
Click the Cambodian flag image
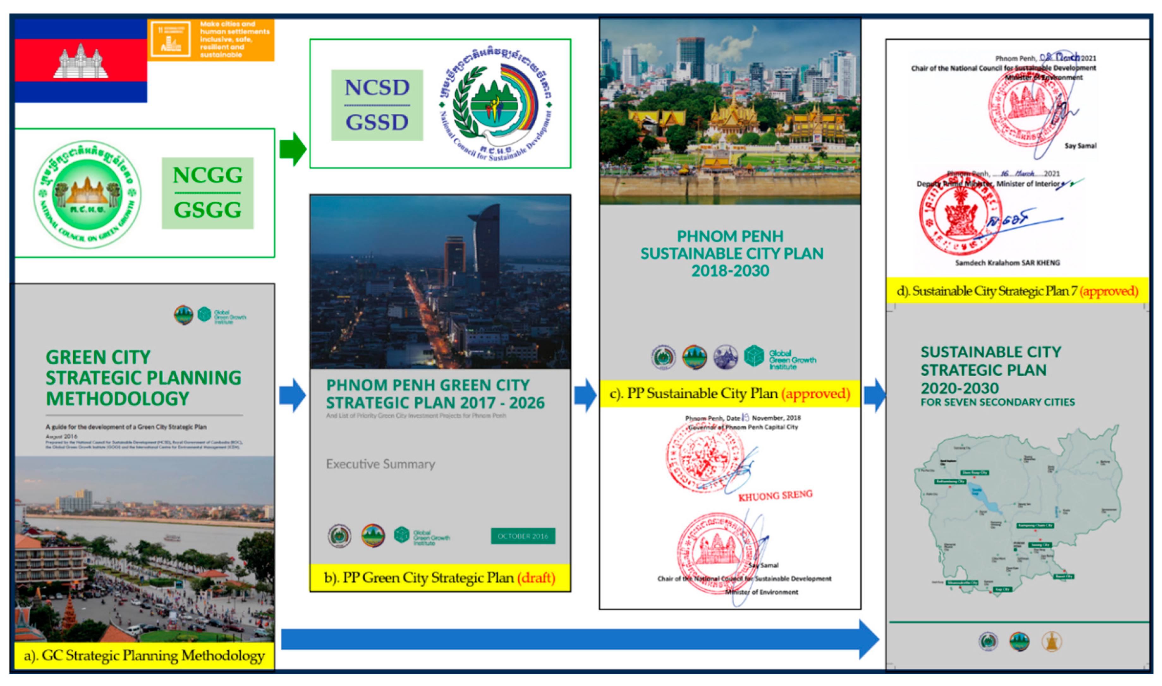click(x=81, y=61)
